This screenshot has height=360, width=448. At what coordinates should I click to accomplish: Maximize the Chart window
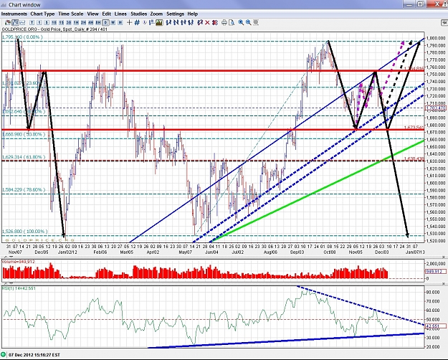click(420, 4)
